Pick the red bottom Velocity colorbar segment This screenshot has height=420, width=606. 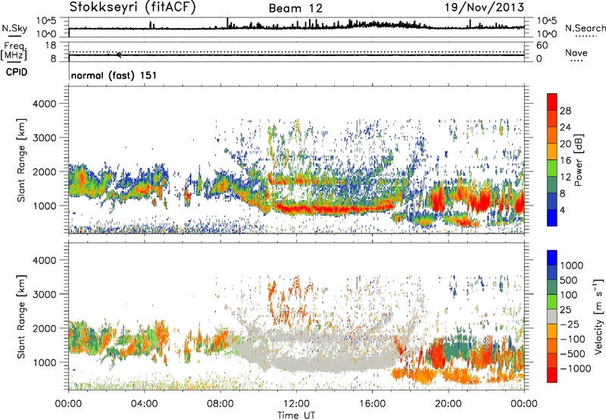pyautogui.click(x=552, y=375)
